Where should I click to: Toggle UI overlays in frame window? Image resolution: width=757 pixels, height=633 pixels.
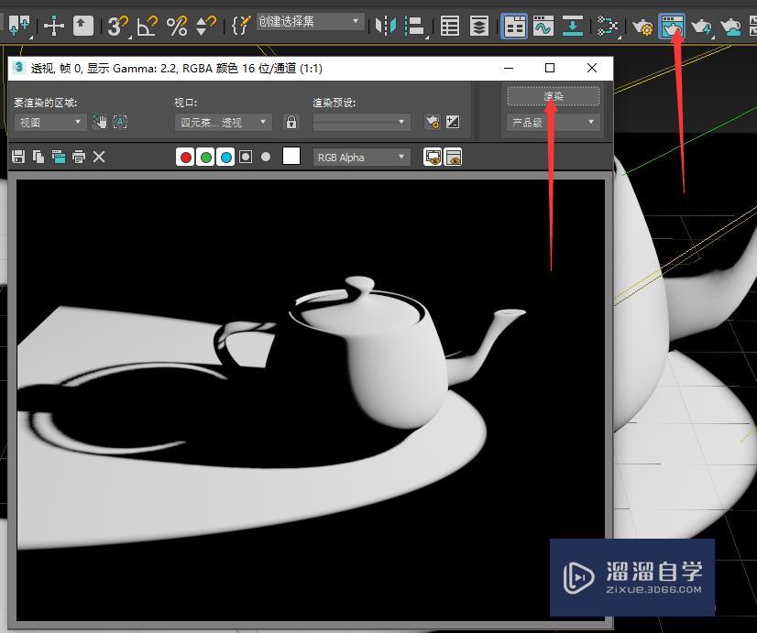click(x=433, y=157)
